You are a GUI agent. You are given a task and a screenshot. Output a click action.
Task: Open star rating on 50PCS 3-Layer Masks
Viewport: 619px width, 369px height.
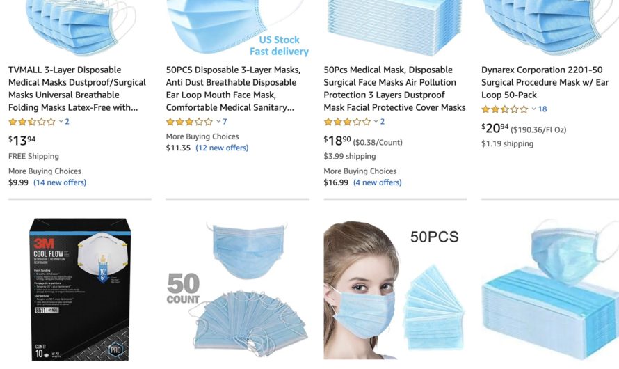pos(189,122)
